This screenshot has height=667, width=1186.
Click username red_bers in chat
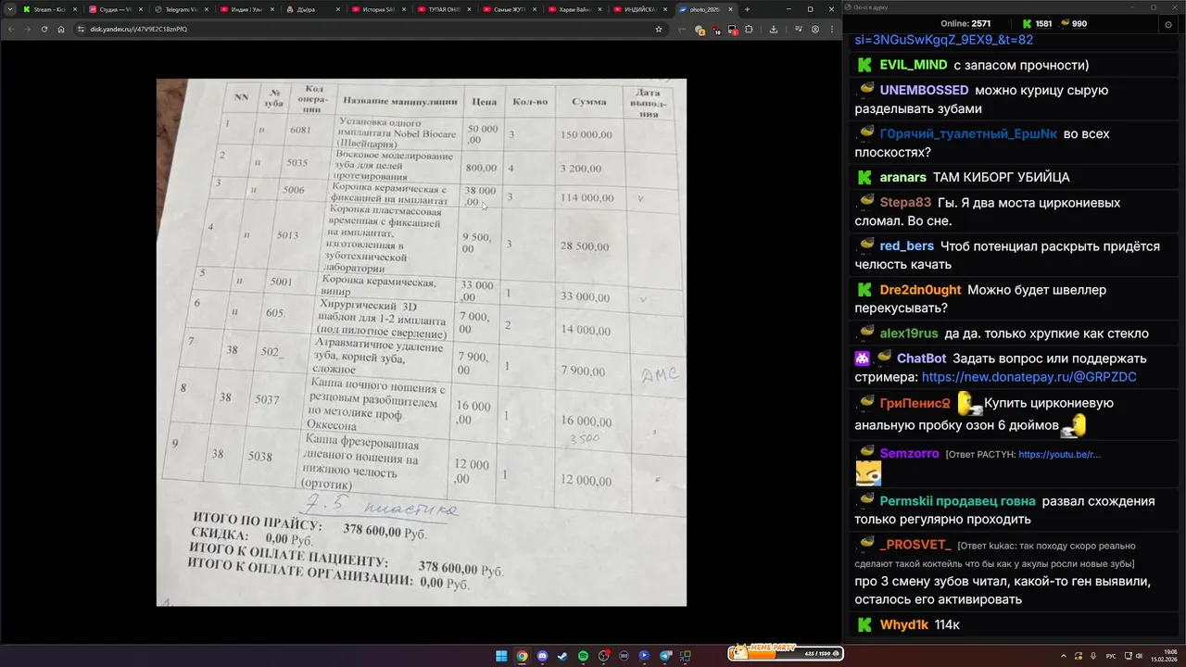[x=907, y=245]
